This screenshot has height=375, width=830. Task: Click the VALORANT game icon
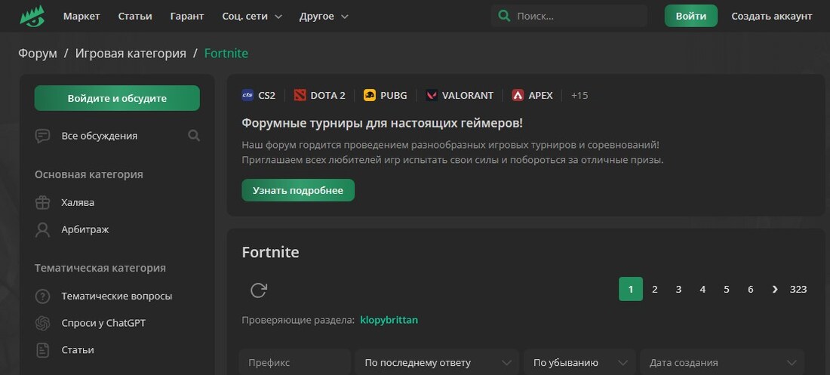[x=432, y=95]
